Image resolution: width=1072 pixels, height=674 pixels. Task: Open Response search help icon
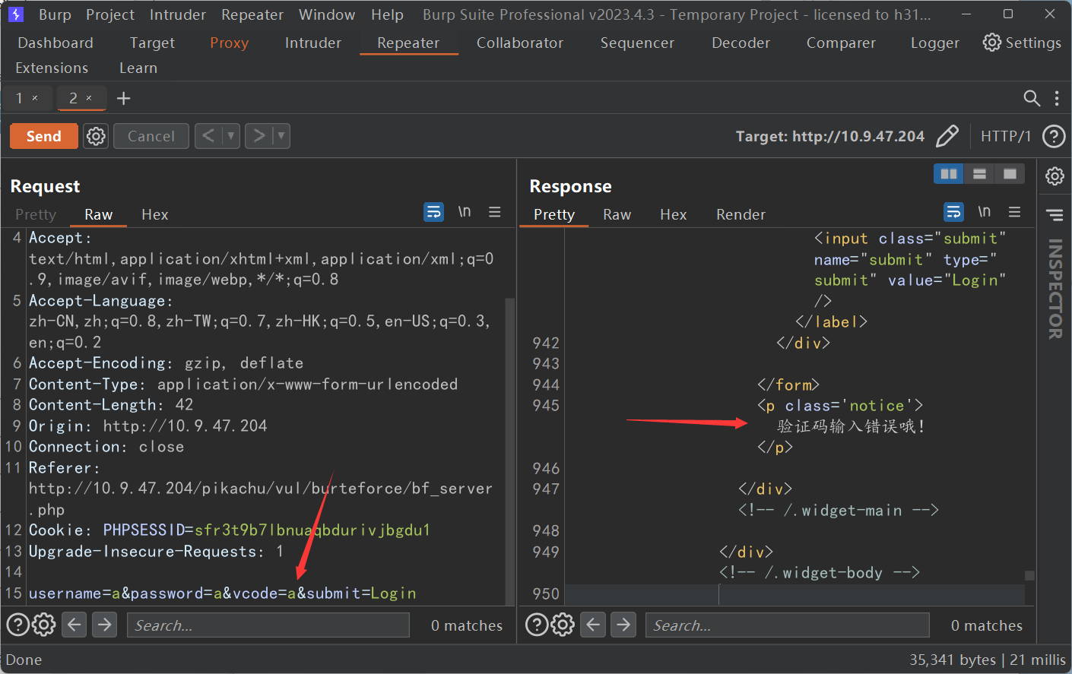(537, 625)
